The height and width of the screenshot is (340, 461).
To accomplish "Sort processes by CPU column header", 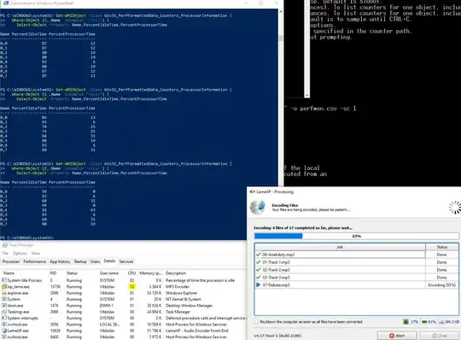I will [x=131, y=273].
